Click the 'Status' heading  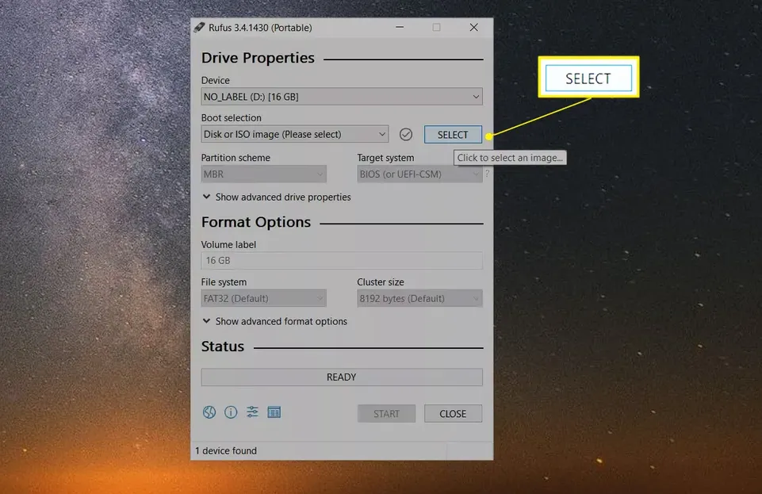click(223, 347)
